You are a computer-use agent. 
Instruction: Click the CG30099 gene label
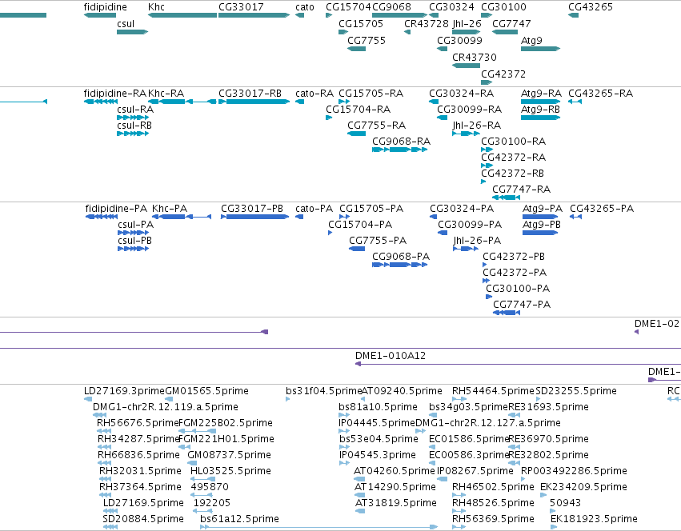pyautogui.click(x=459, y=40)
